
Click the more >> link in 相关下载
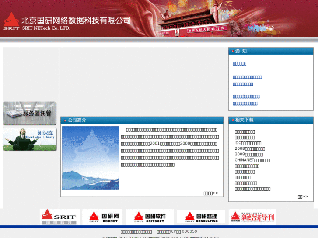tap(303, 197)
